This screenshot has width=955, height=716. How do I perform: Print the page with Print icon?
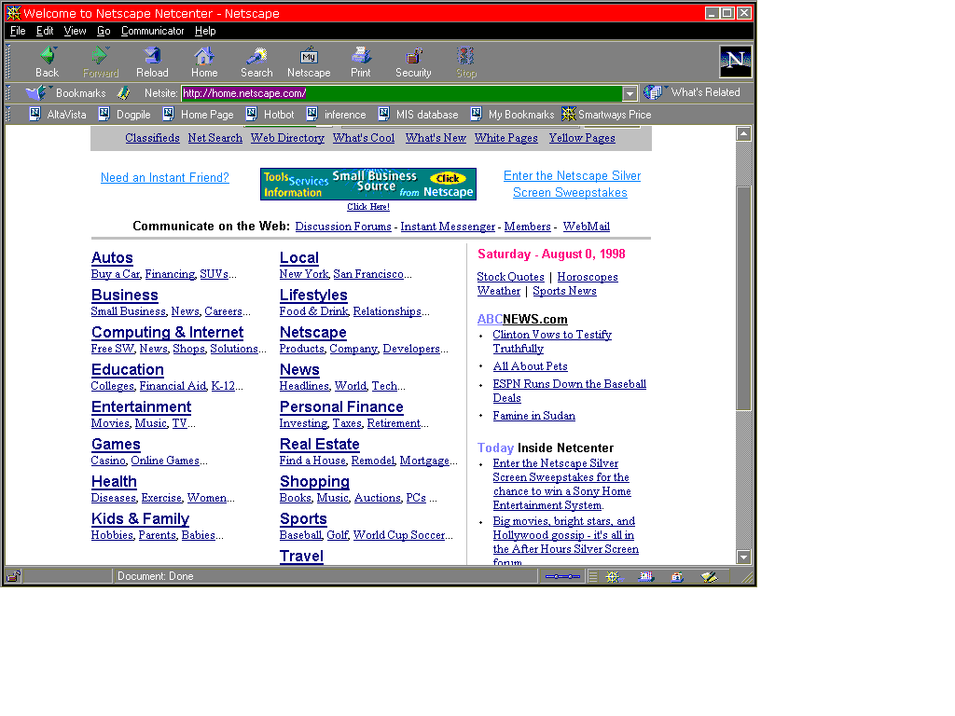click(x=361, y=62)
